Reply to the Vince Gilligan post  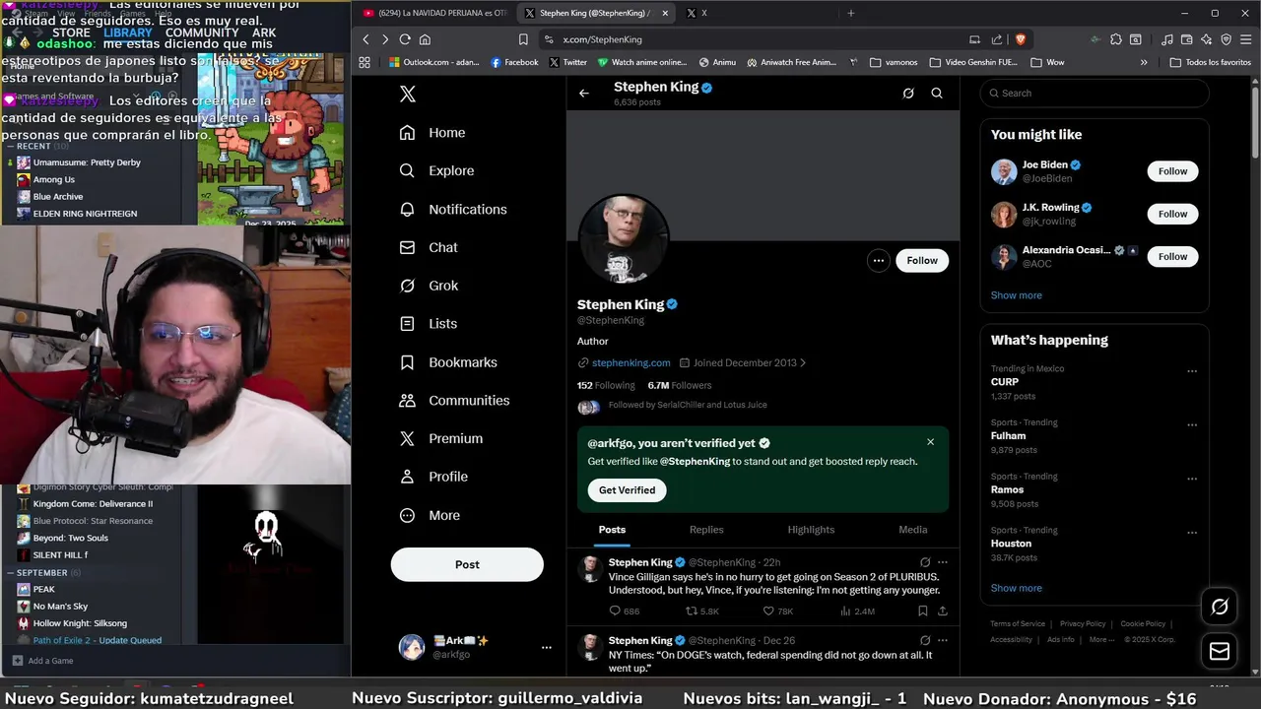(x=625, y=612)
